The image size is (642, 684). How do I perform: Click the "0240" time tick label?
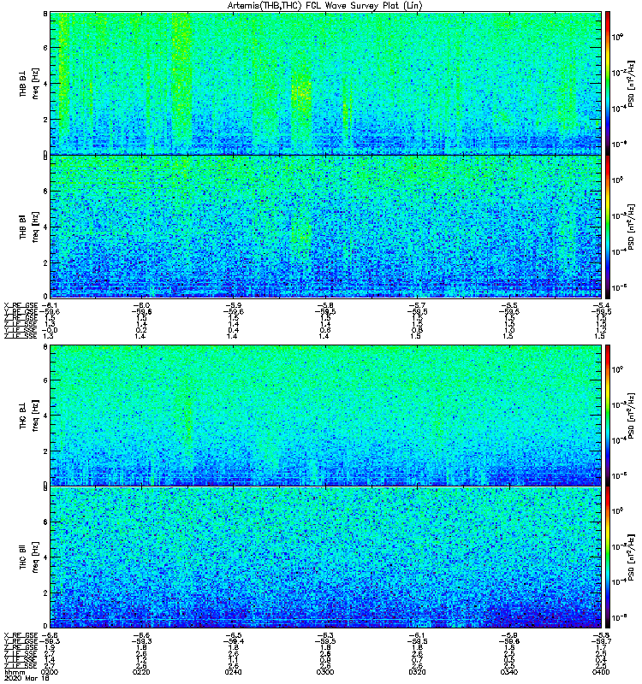233,672
